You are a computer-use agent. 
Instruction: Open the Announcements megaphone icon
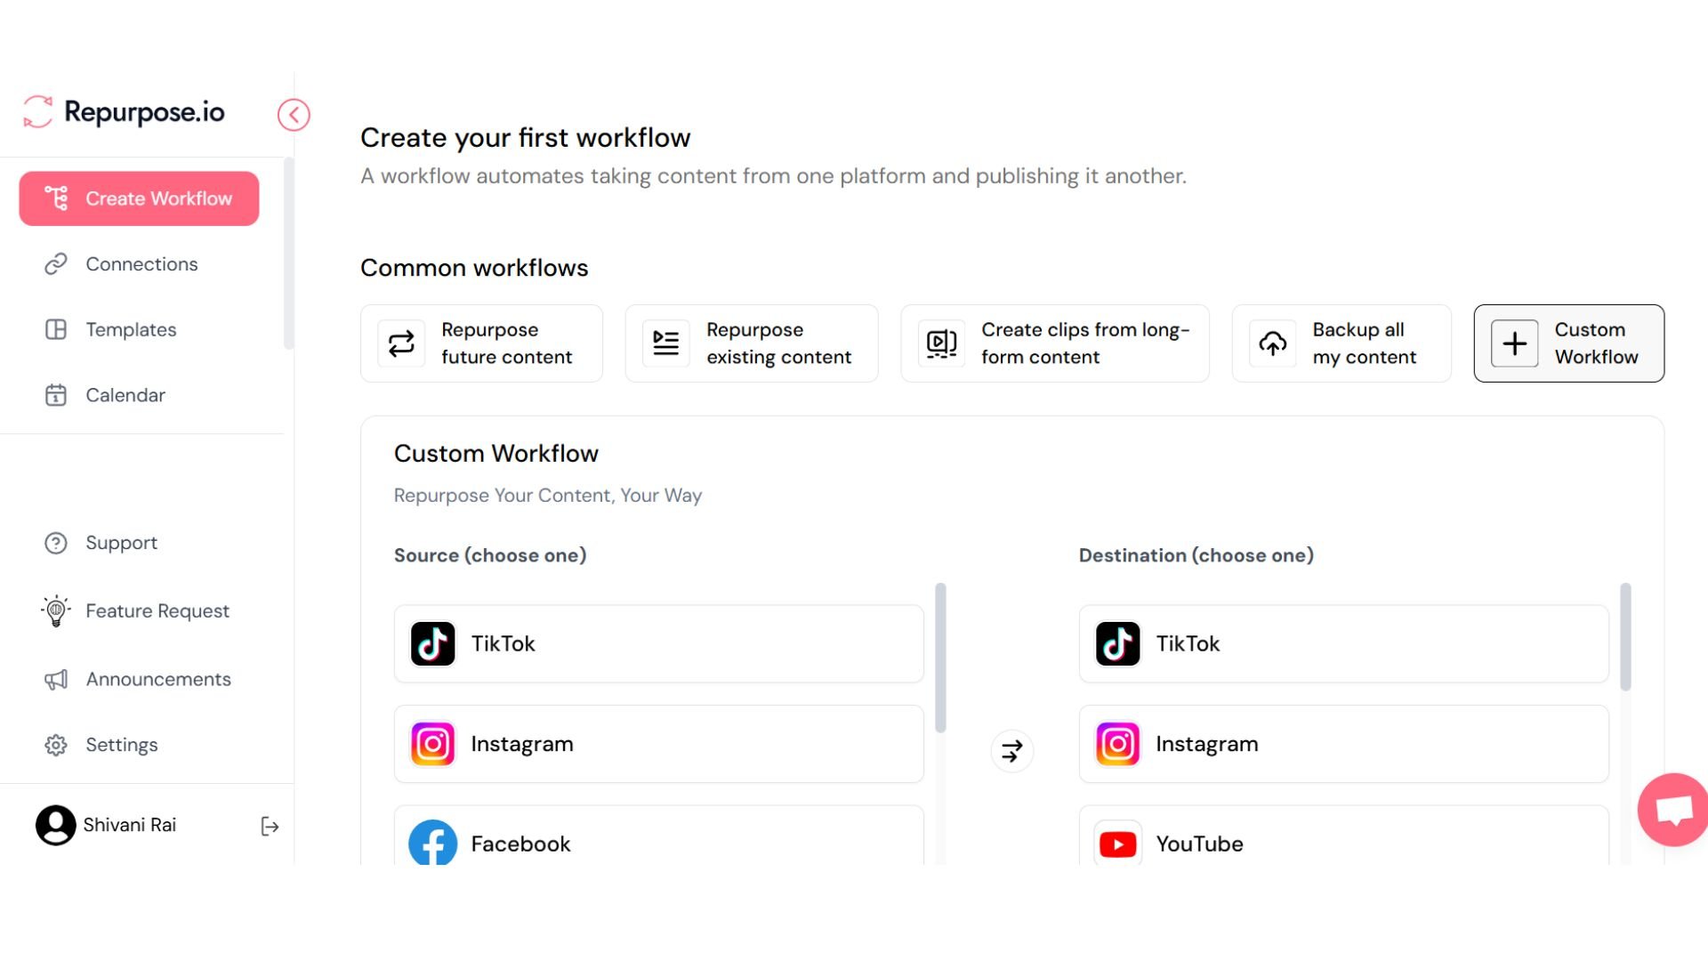(x=55, y=679)
